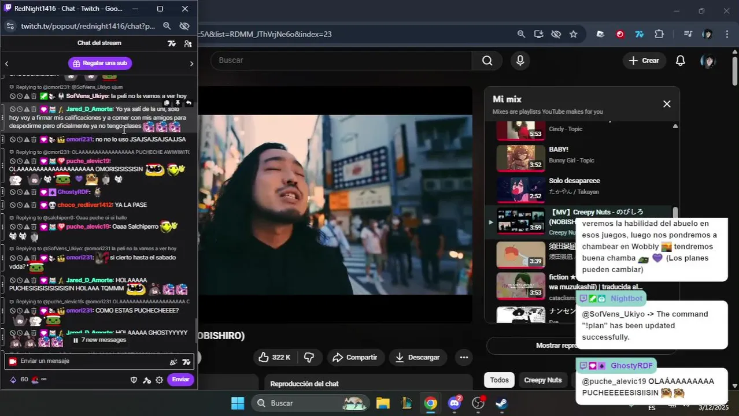The image size is (739, 416).
Task: Open choco_redliver1412 username in chat
Action: click(x=84, y=205)
